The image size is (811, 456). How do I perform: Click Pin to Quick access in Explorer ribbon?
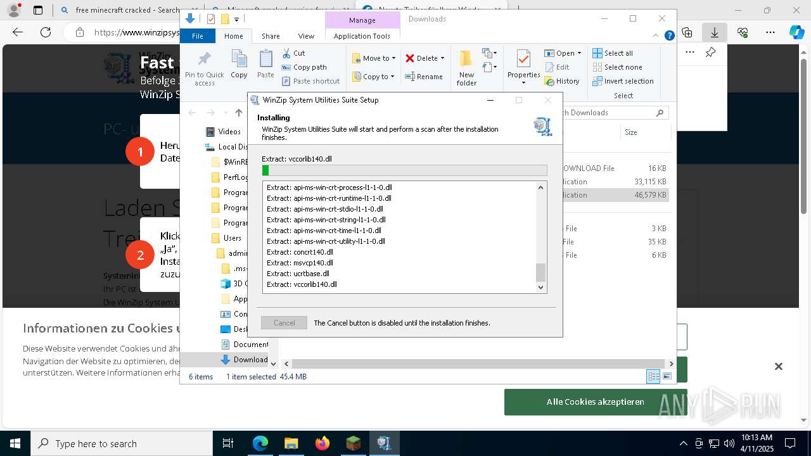point(204,68)
